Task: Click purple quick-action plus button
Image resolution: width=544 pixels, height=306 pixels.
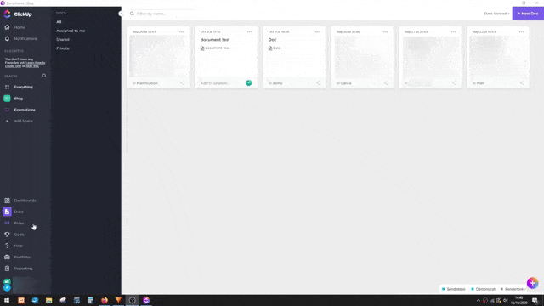Action: (x=533, y=283)
